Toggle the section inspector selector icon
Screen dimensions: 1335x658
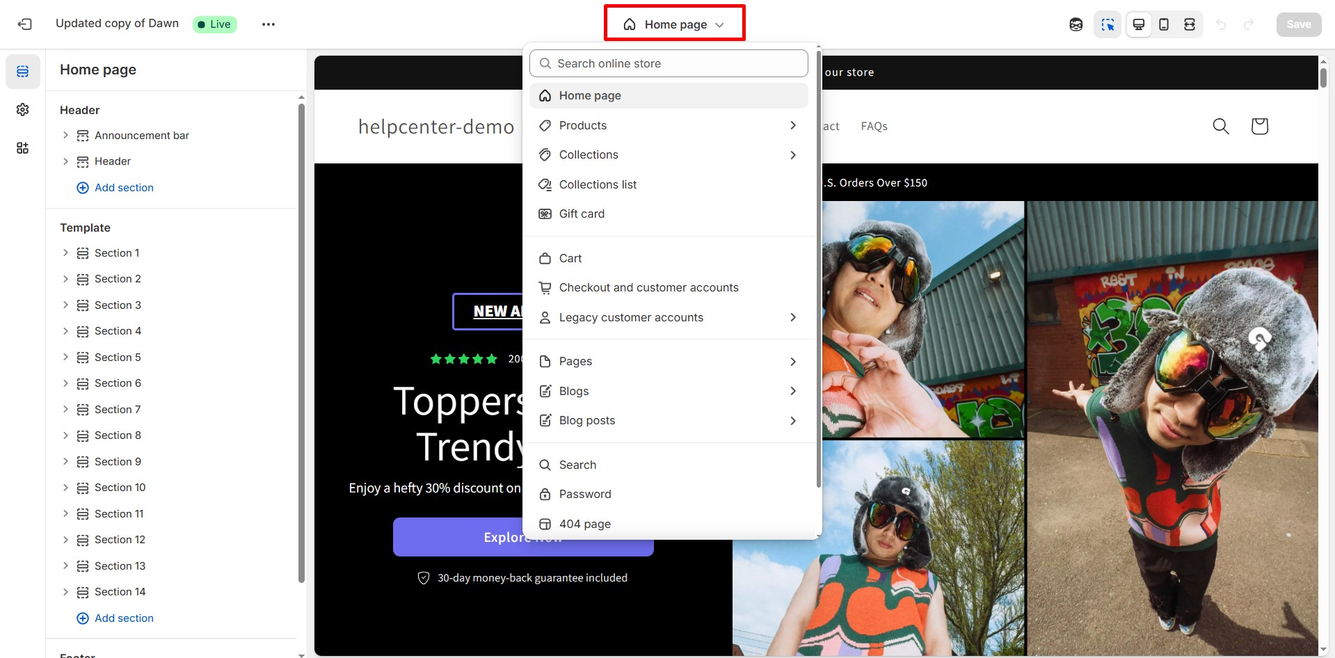click(1108, 24)
